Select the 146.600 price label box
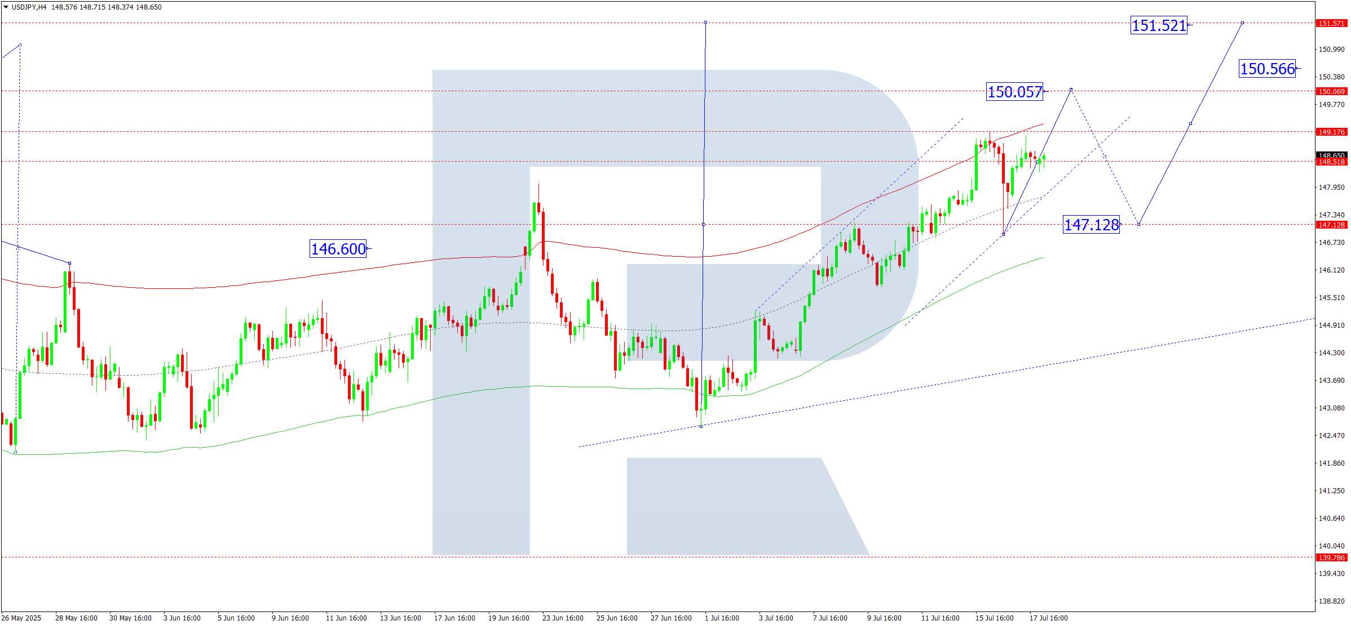 tap(338, 249)
